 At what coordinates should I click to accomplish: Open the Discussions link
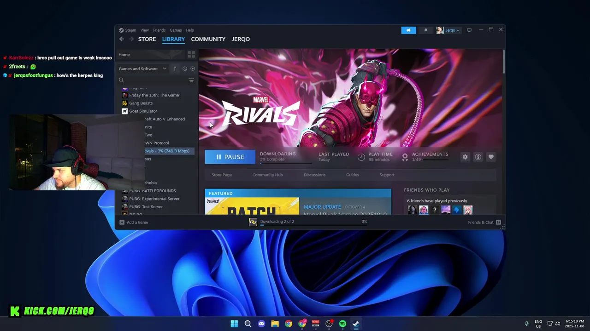314,175
